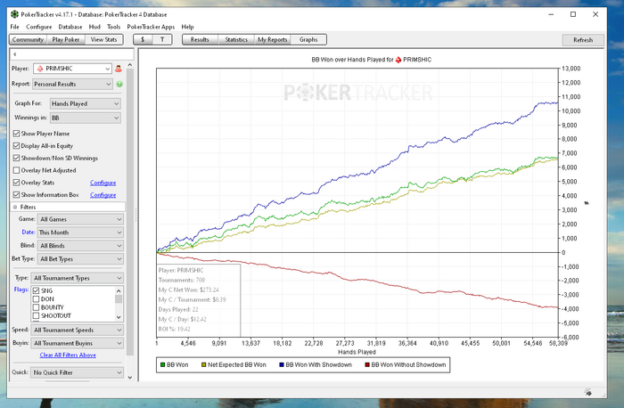
Task: Select the $ cash game mode
Action: (x=143, y=39)
